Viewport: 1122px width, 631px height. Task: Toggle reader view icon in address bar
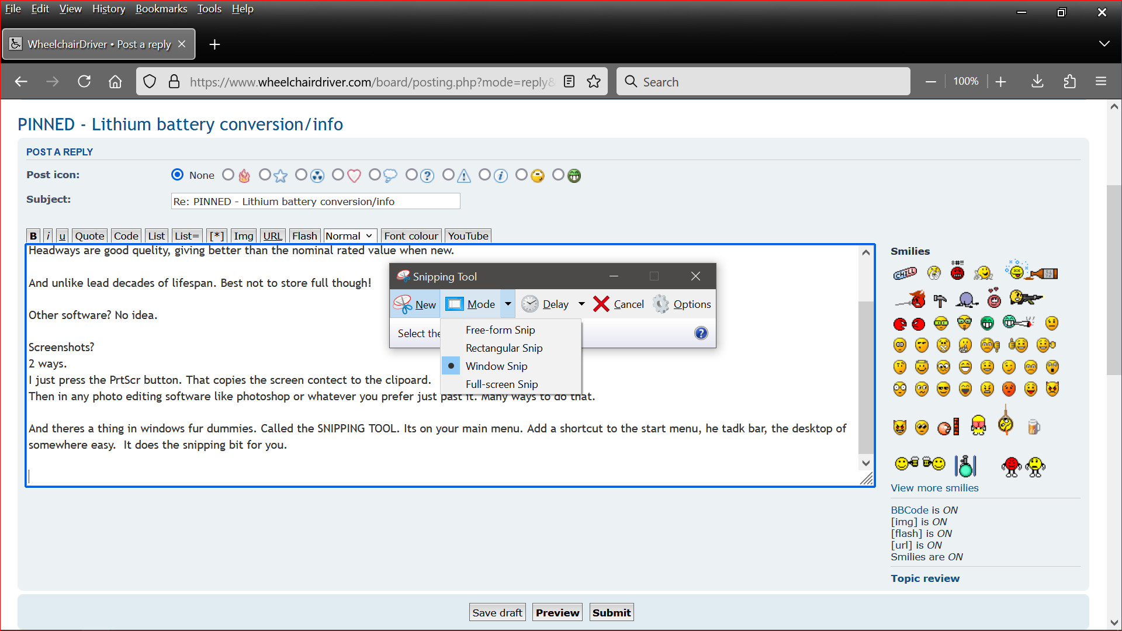pos(569,82)
